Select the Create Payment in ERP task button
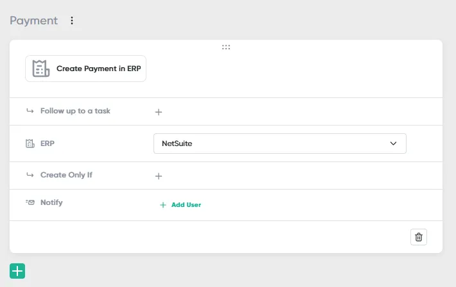Screen dimensions: 456x287 (x=86, y=69)
